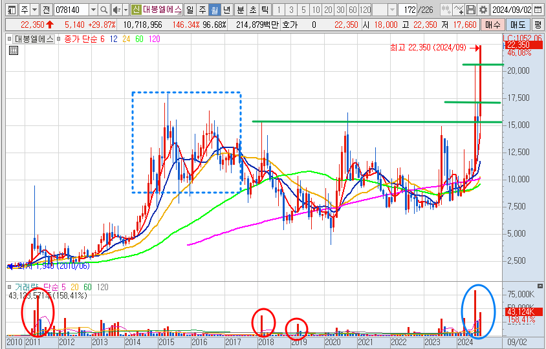Screen dimensions: 546x349
Task: Open the 주 type dropdown arrow
Action: coord(35,10)
